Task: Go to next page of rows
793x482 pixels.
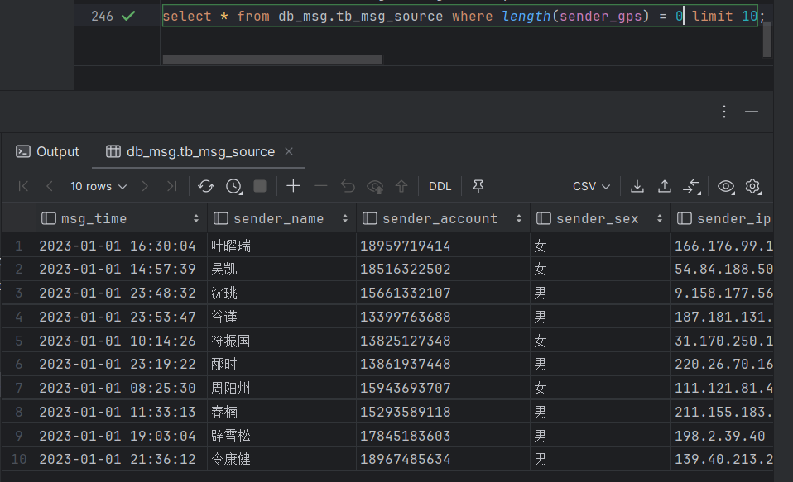Action: point(145,187)
